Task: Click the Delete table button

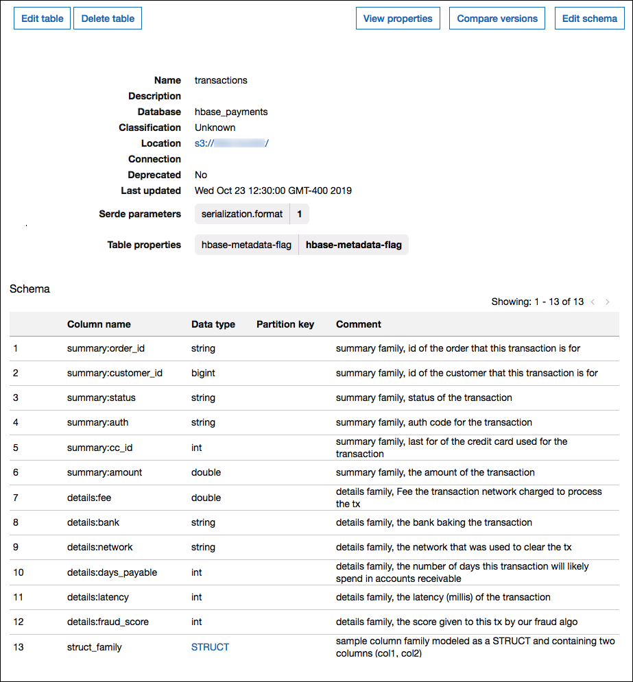Action: tap(107, 18)
